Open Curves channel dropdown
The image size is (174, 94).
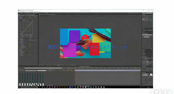click(33, 18)
